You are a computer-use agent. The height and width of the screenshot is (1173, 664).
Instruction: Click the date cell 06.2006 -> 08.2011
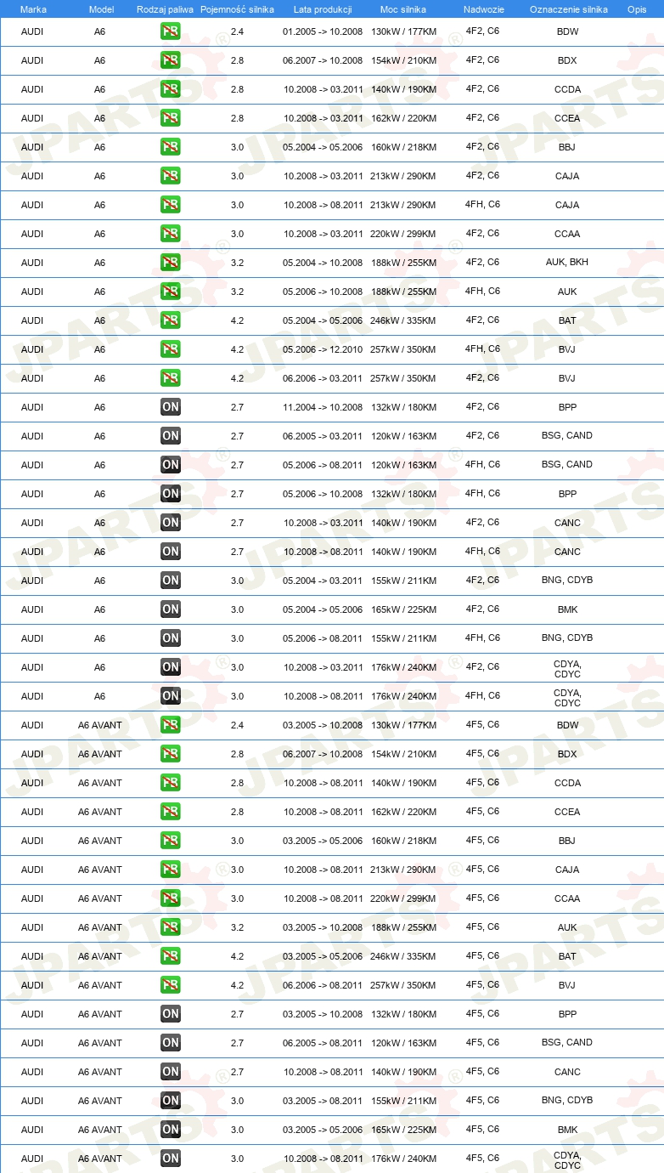(323, 986)
